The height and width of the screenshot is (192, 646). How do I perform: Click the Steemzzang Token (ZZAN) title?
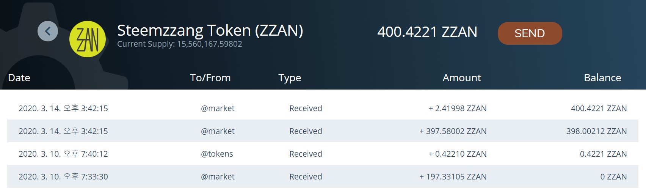tap(210, 30)
